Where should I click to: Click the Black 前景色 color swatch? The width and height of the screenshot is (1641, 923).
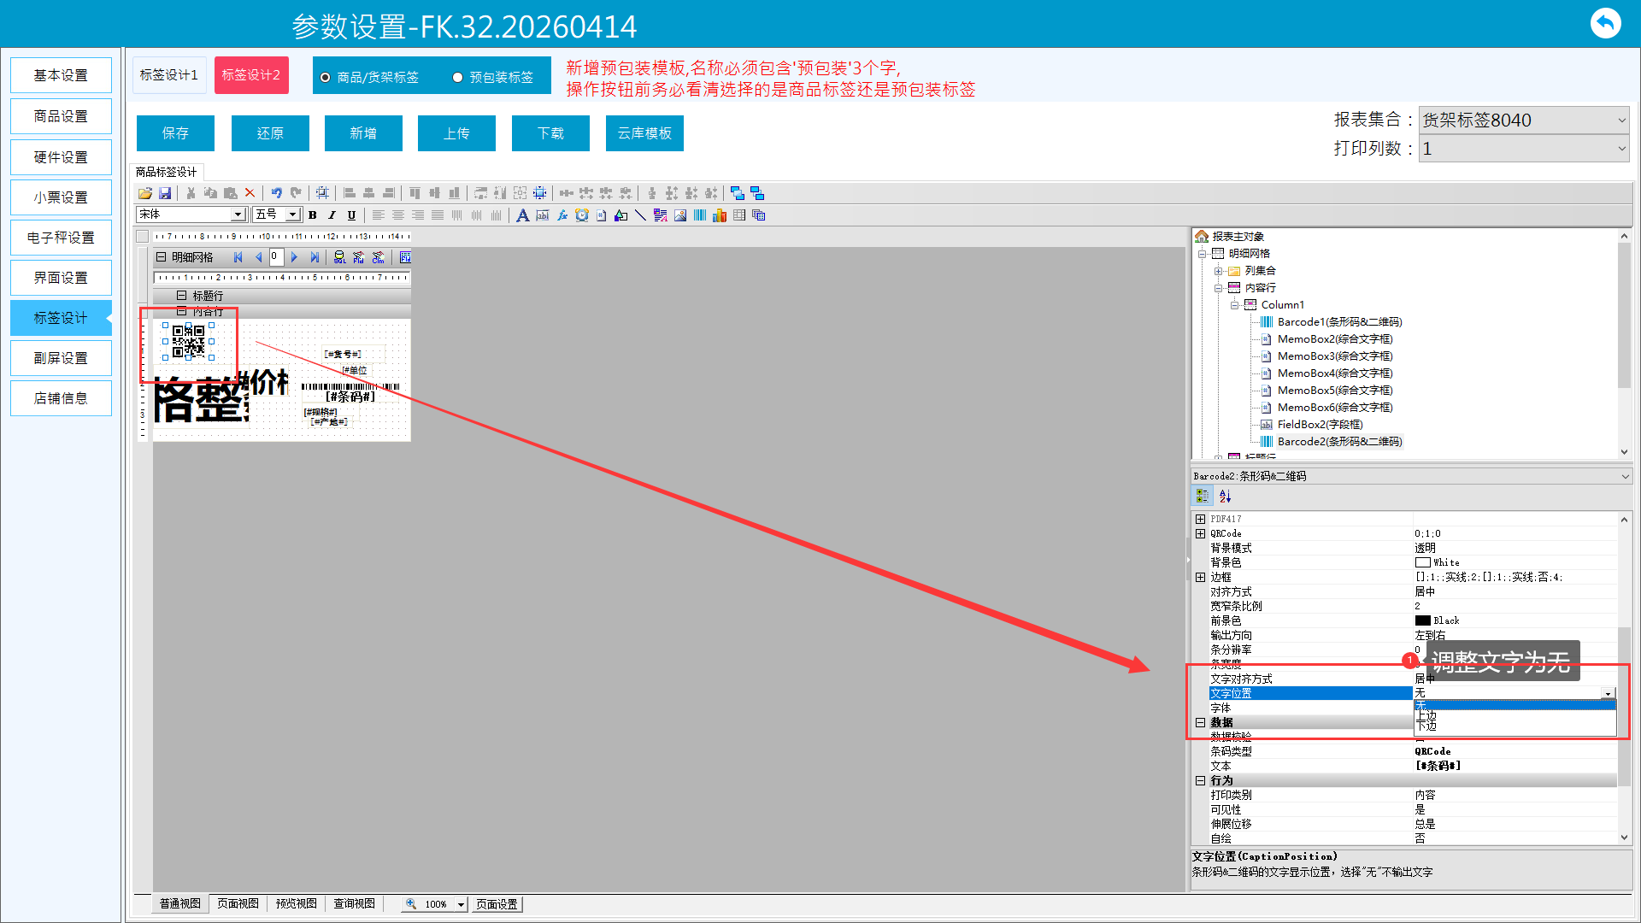click(x=1422, y=620)
